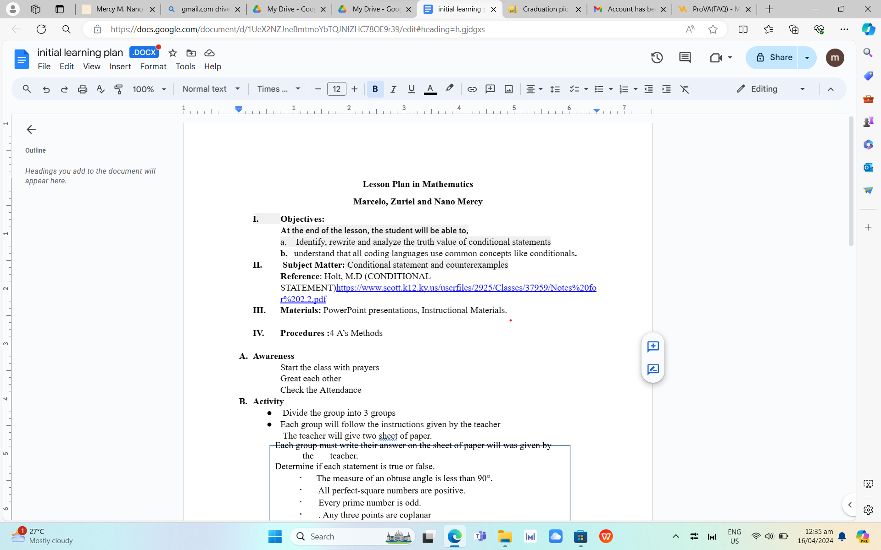Open the zoom 100% dropdown
The height and width of the screenshot is (550, 881).
149,89
